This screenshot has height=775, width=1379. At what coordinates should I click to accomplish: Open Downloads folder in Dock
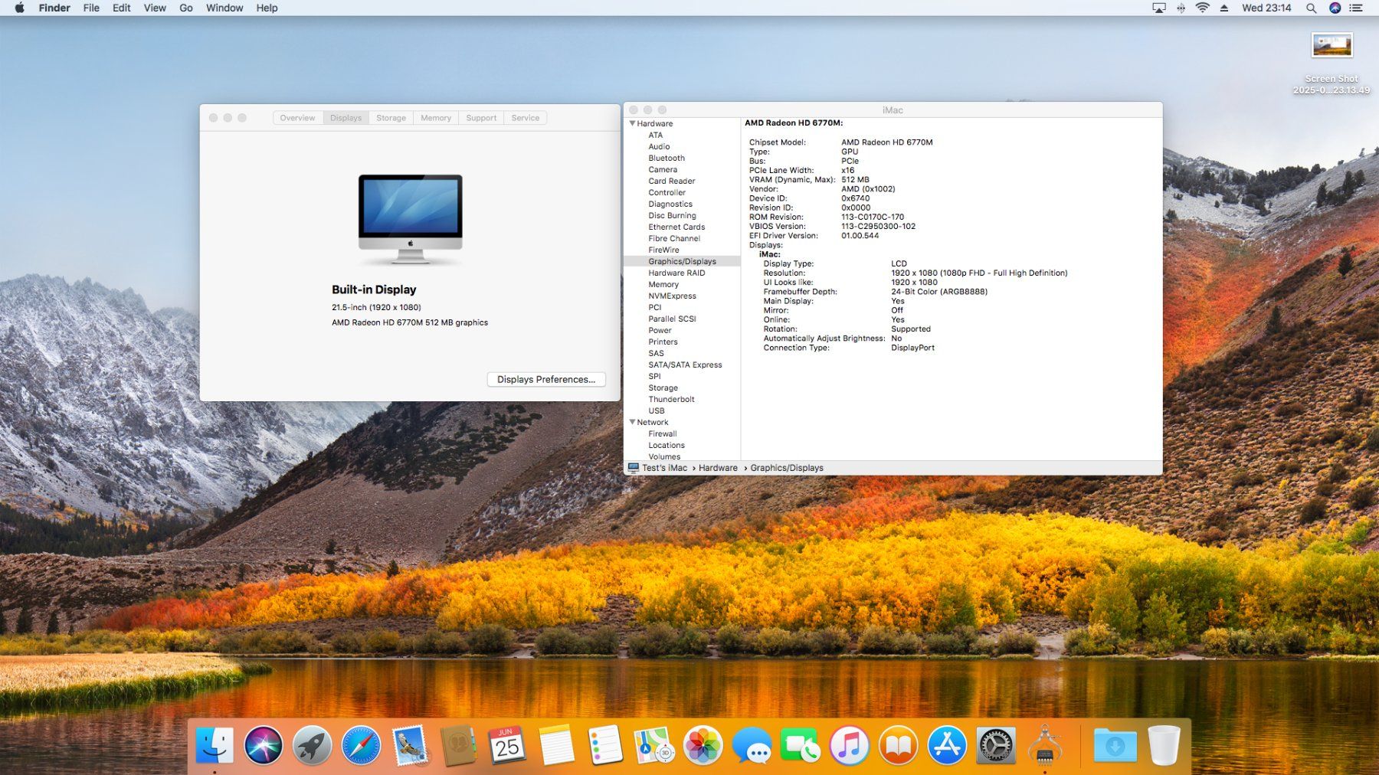(x=1115, y=745)
